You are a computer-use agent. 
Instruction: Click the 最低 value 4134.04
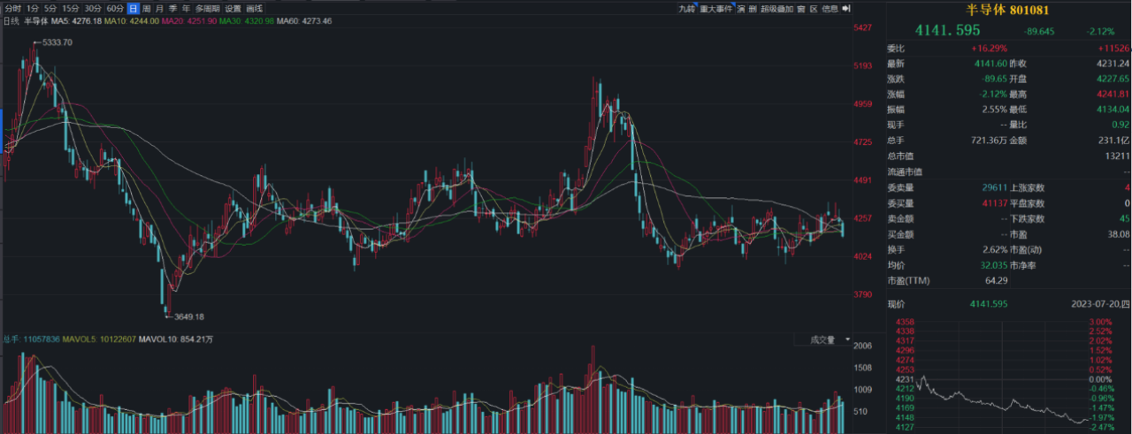click(x=1113, y=110)
